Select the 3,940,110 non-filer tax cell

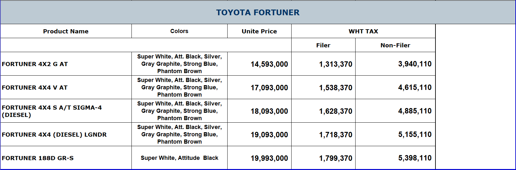[395, 64]
